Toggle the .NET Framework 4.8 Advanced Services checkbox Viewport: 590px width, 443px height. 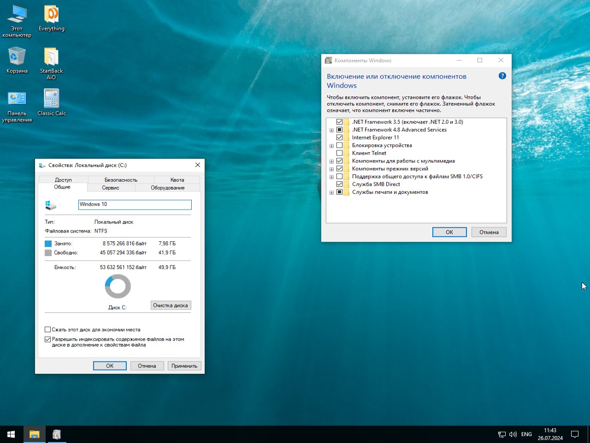[340, 130]
